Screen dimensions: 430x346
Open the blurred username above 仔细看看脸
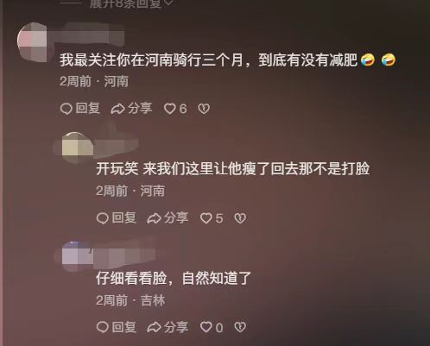pyautogui.click(x=124, y=255)
